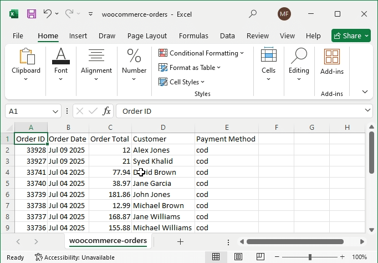Screen dimensions: 378x263
Task: Select order ID 33737 cell
Action: (x=31, y=217)
